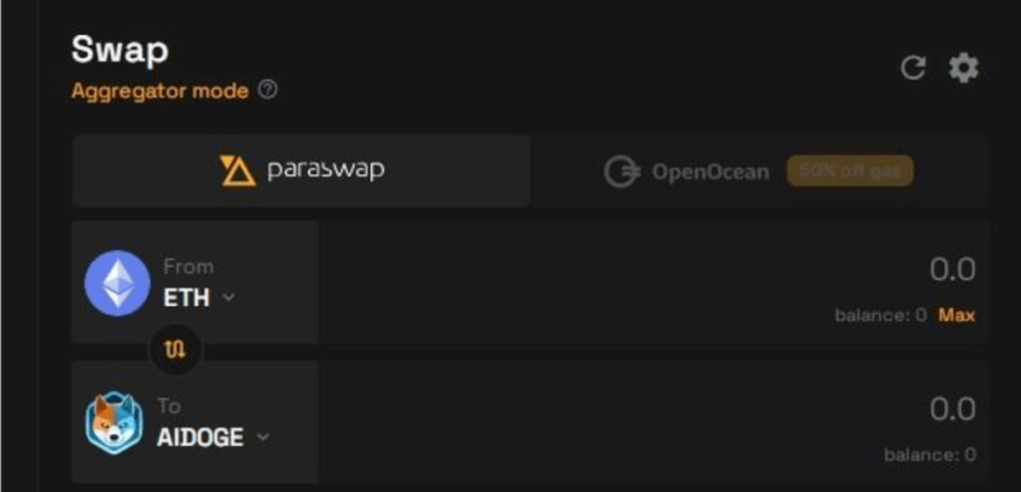Click the ETH token logo
The width and height of the screenshot is (1021, 492).
[x=118, y=283]
